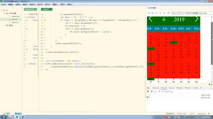Viewport: 213px width, 119px height.
Task: Click the login text in status bar
Action: click(8, 114)
